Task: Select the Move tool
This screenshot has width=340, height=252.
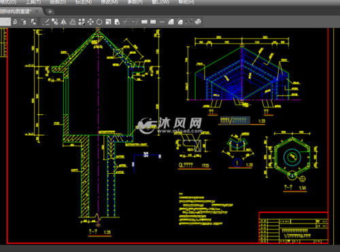Action: tap(90, 22)
